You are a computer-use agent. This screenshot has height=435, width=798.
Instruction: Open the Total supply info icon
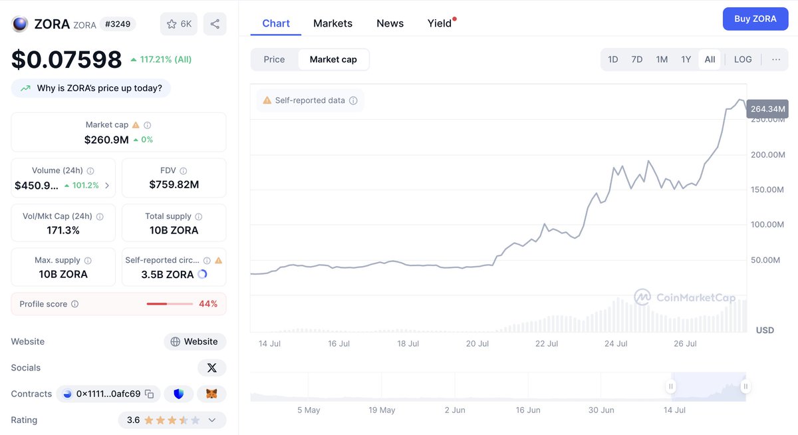[199, 217]
